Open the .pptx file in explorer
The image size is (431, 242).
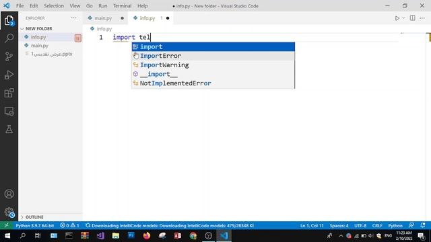(51, 54)
